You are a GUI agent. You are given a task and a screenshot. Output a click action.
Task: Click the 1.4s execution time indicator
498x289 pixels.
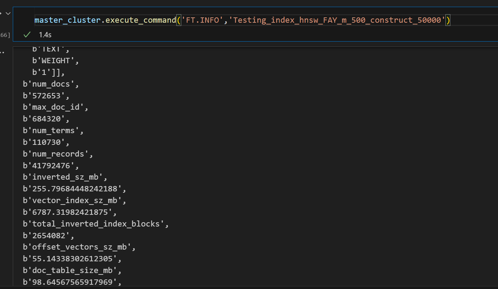point(45,35)
